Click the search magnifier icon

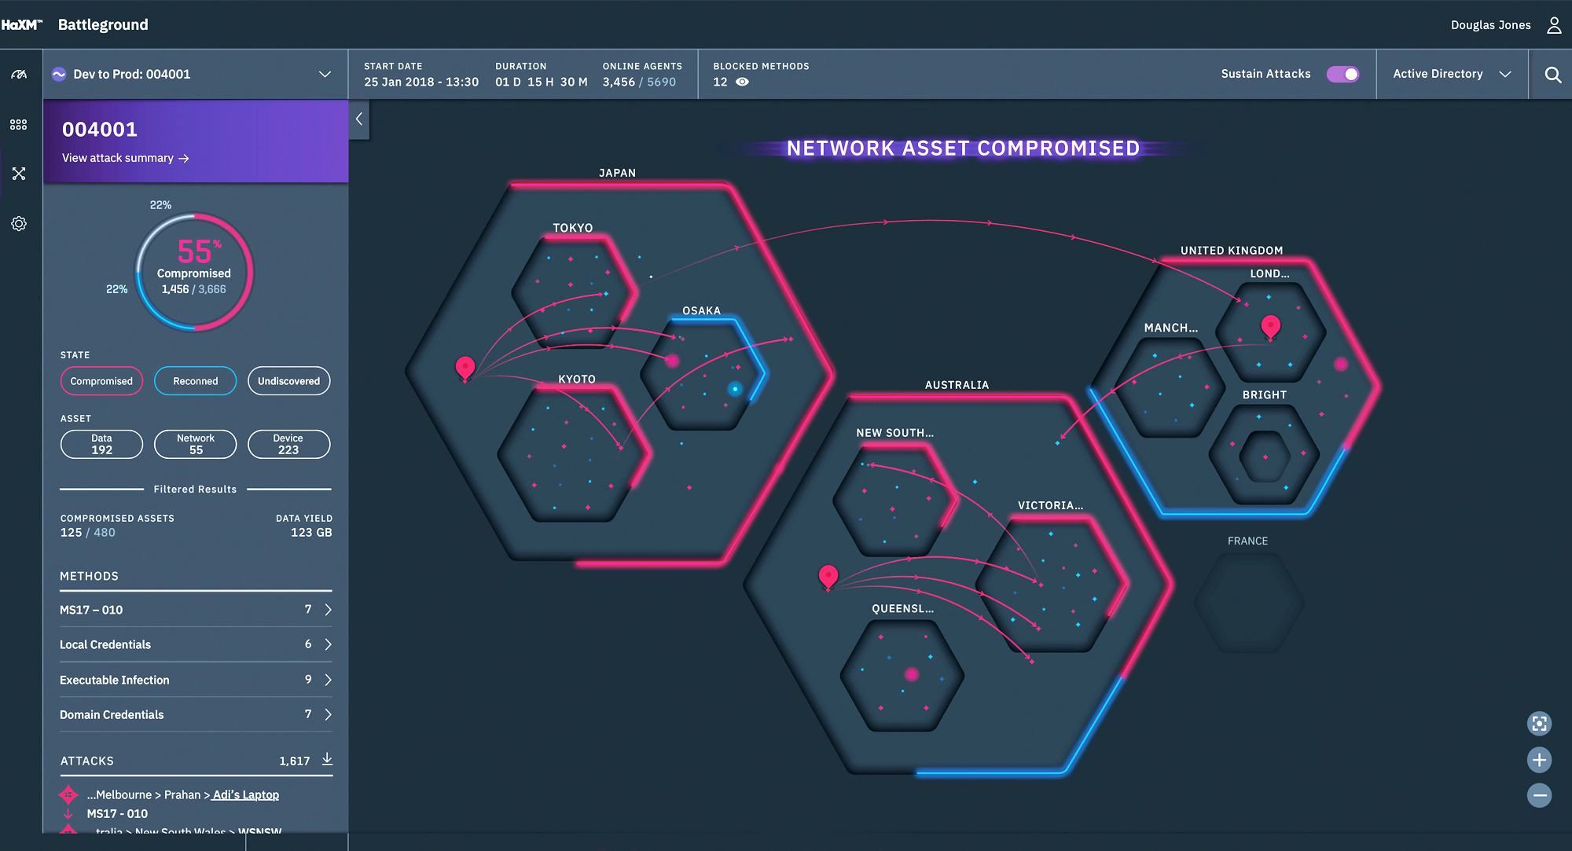point(1552,75)
